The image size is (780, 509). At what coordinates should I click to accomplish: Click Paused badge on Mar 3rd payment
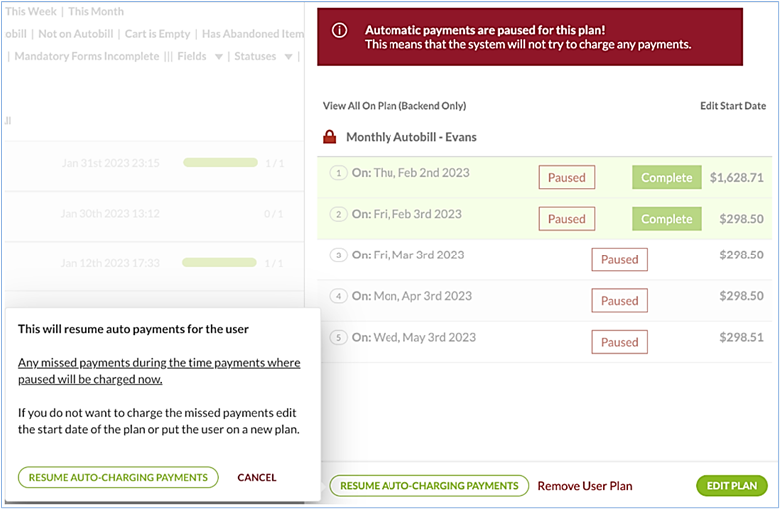tap(619, 259)
